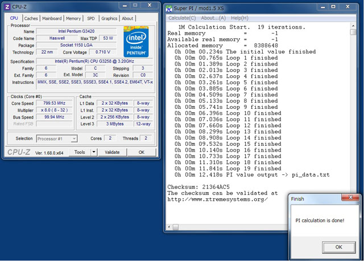364x261 pixels.
Task: Open the Calculate(C) menu in Super PI
Action: pos(182,18)
